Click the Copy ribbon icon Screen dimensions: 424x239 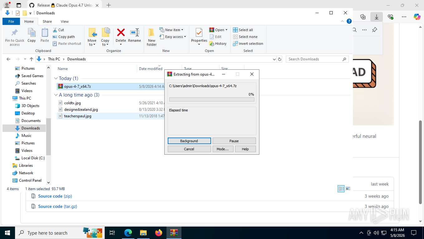coord(31,33)
